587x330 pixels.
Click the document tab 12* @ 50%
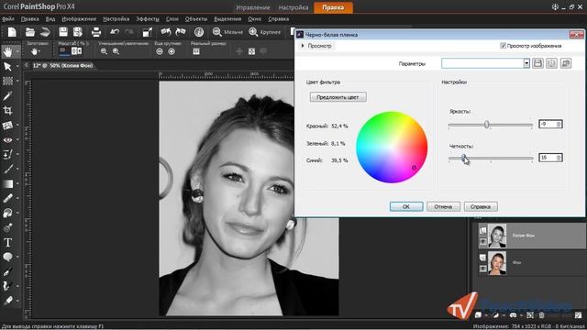click(x=62, y=65)
